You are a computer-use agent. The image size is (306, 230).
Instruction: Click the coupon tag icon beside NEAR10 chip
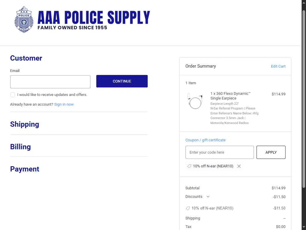(189, 166)
